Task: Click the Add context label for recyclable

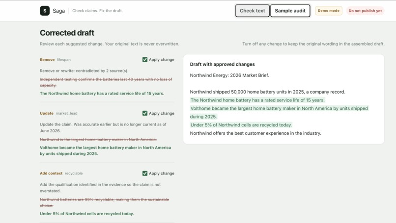Action: click(x=51, y=173)
